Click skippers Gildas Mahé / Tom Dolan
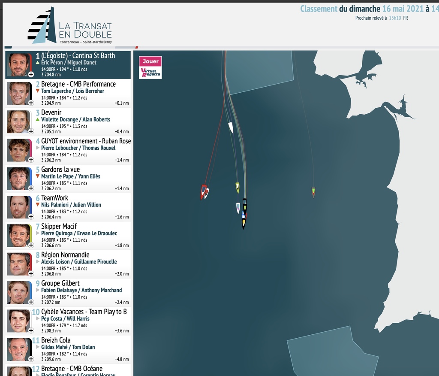439x376 pixels. (68, 347)
